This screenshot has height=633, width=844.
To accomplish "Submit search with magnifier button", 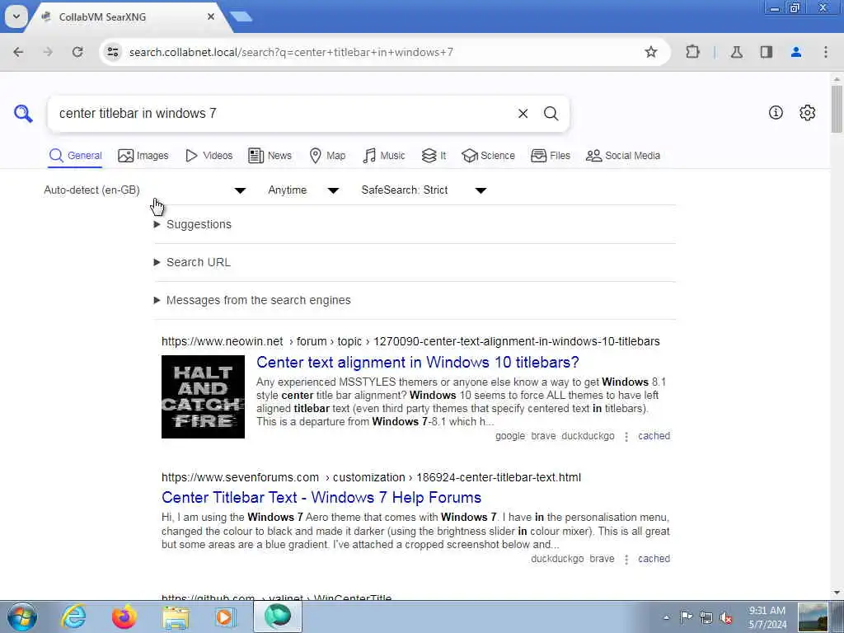I will coord(551,114).
